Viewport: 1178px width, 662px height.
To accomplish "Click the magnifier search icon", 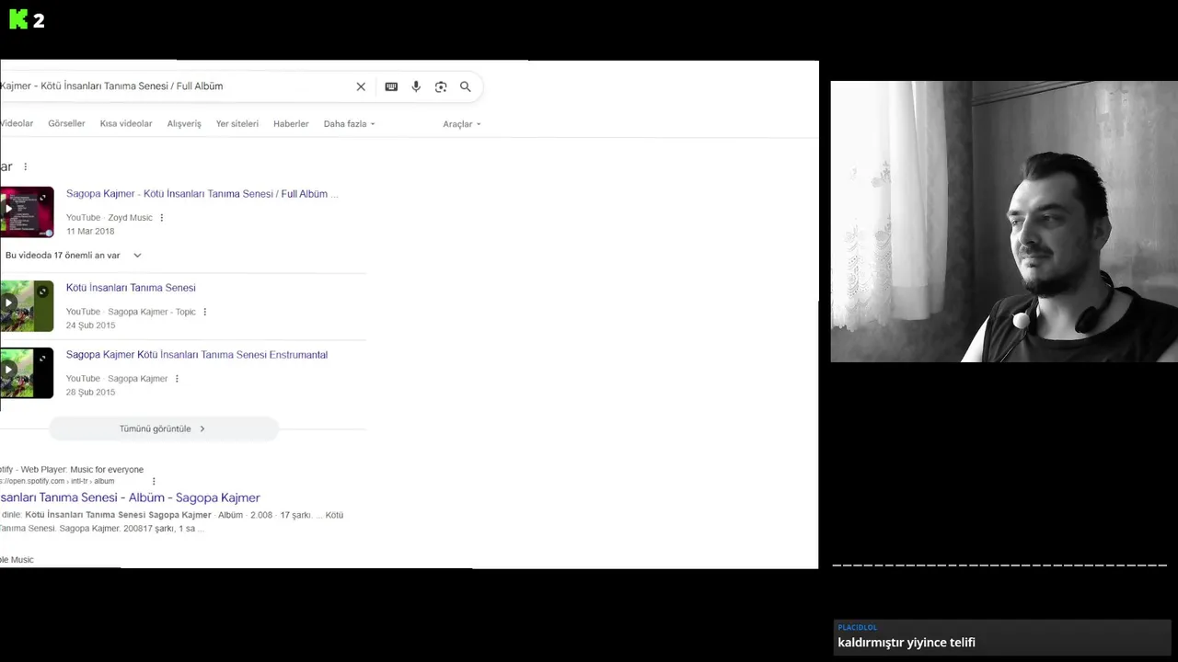I will 466,86.
